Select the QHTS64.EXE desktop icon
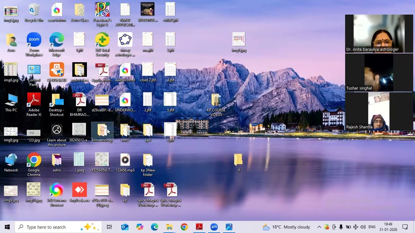This screenshot has width=415, height=233. pos(57,72)
